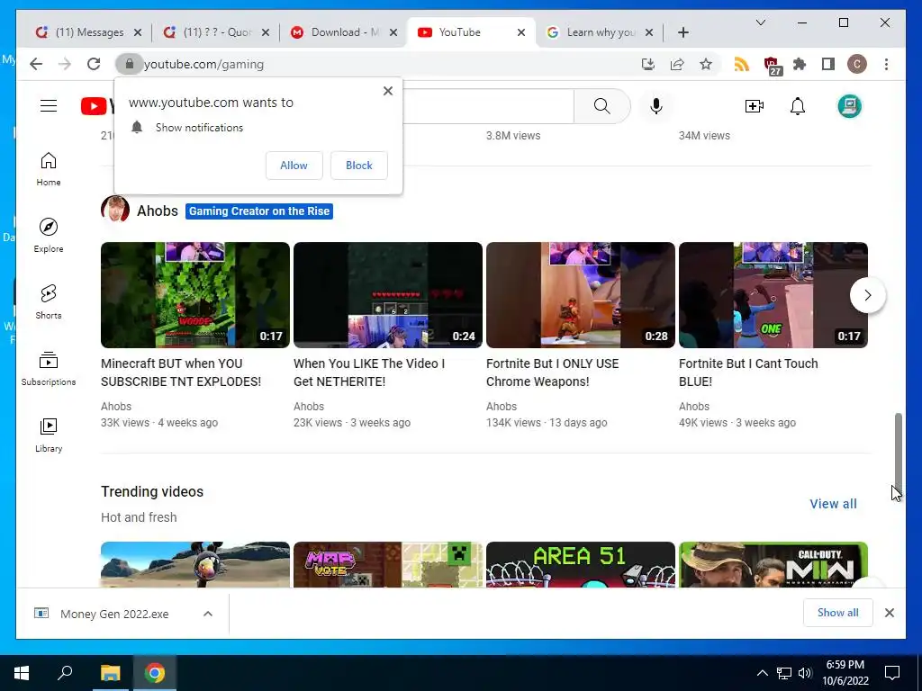Screen dimensions: 922x691
Task: Start voice search with microphone icon
Action: click(x=656, y=106)
